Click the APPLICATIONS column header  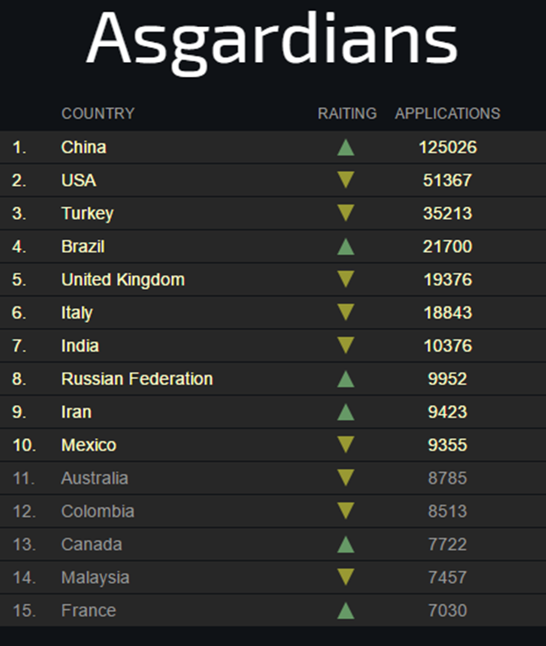coord(447,113)
